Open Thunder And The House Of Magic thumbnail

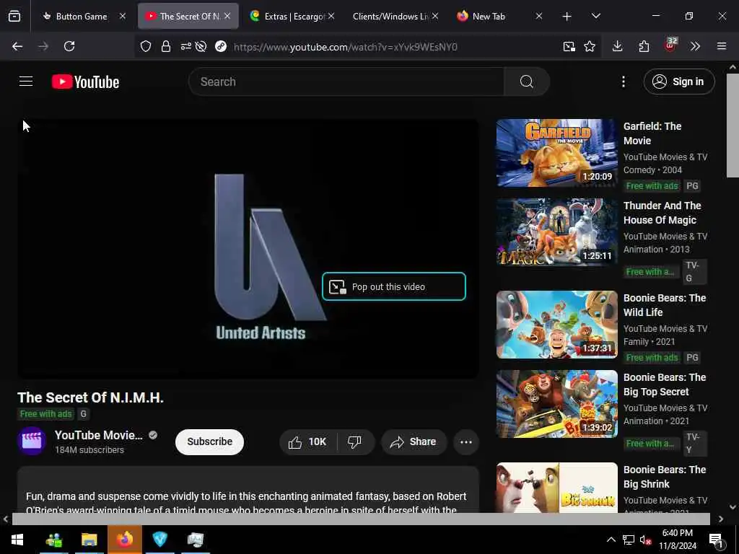[556, 232]
